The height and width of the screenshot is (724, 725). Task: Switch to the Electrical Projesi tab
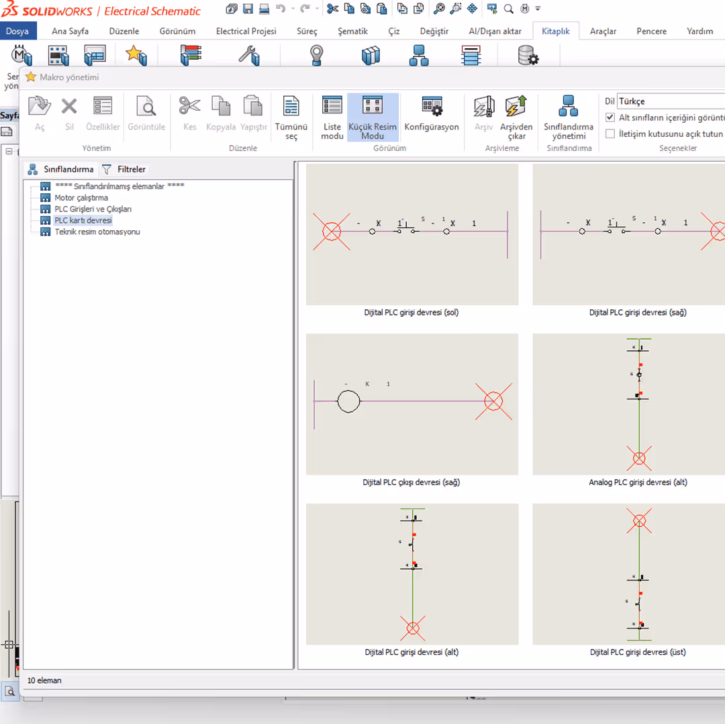tap(246, 31)
